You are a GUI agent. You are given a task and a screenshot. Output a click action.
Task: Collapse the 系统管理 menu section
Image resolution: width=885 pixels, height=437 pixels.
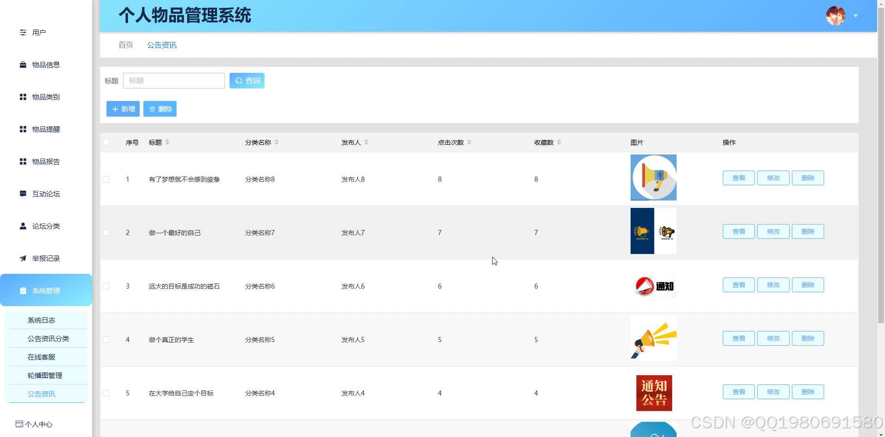click(46, 290)
